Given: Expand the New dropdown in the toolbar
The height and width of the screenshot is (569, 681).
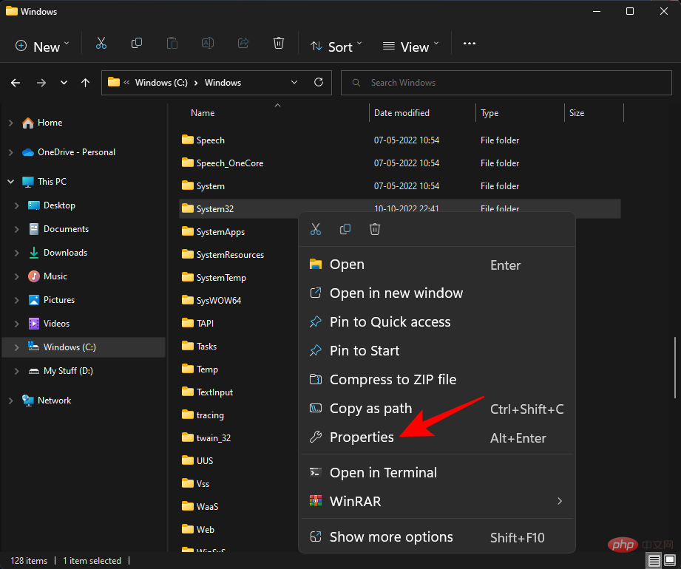Looking at the screenshot, I should tap(42, 46).
